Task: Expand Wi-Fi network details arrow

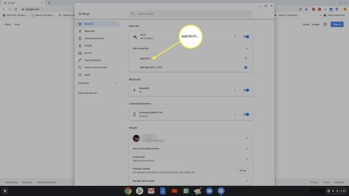Action: pyautogui.click(x=235, y=37)
